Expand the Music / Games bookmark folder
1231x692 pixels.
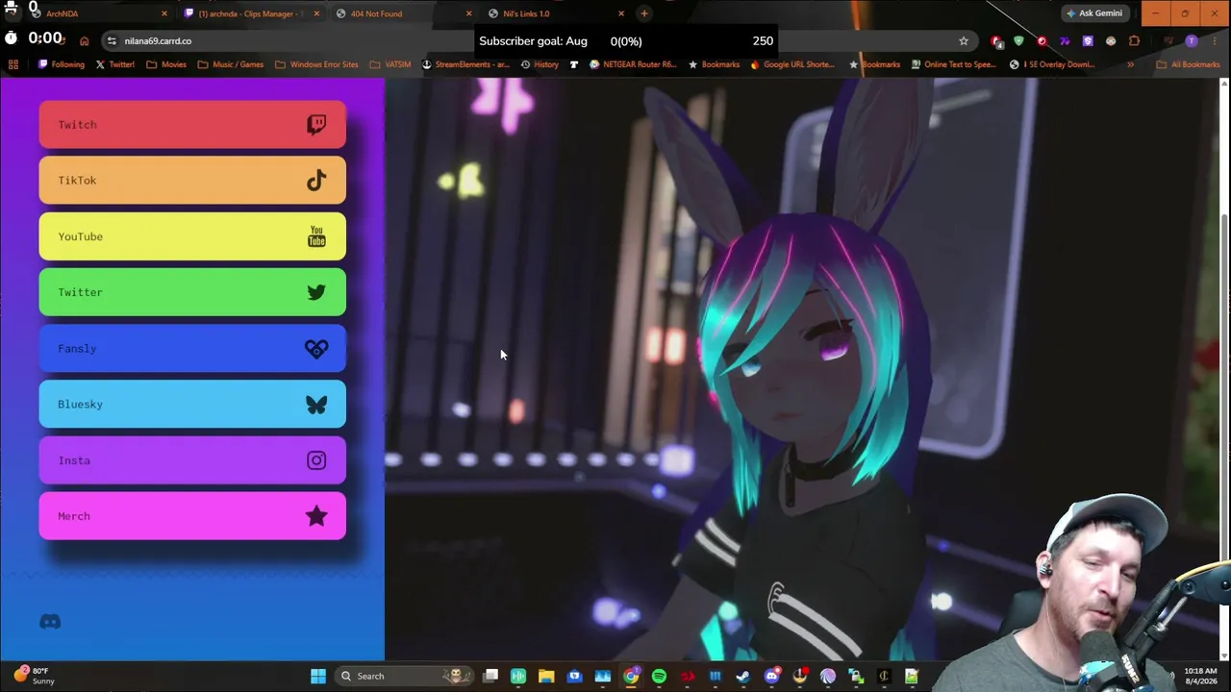click(231, 64)
